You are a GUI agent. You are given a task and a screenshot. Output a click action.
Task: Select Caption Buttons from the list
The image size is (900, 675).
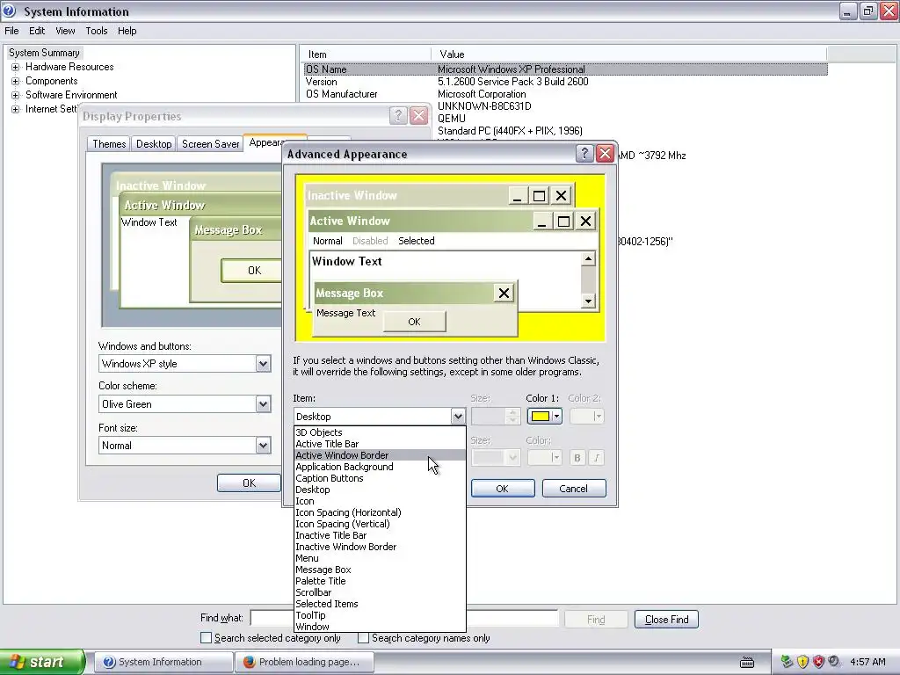(380, 478)
